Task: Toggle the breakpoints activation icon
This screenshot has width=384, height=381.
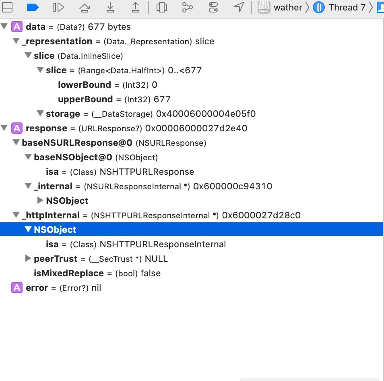Action: pyautogui.click(x=33, y=7)
